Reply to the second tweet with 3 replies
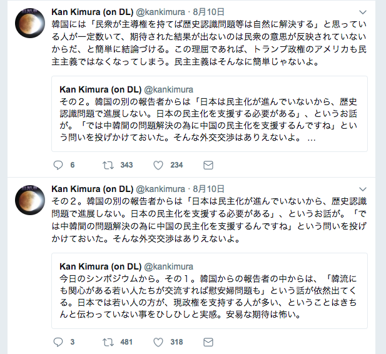 click(x=58, y=342)
